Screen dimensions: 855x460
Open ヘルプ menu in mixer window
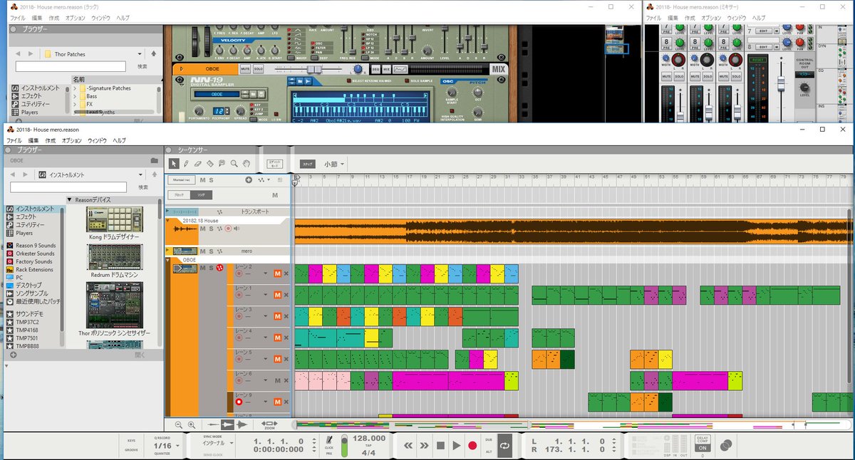tap(759, 17)
